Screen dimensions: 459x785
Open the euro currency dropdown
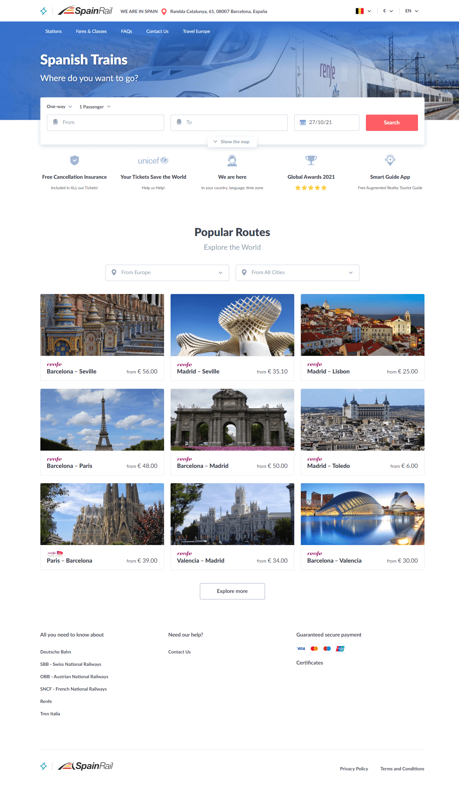pos(388,11)
